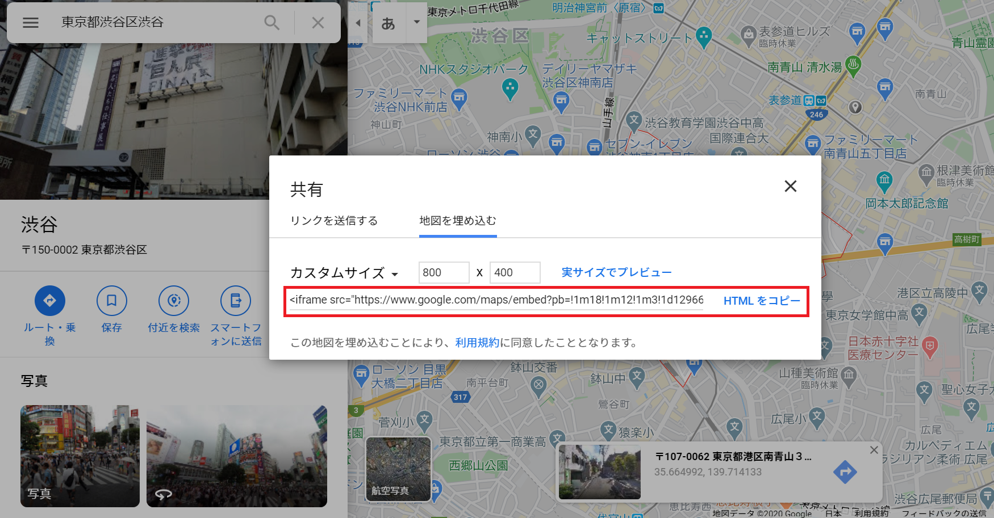Click the iframe embed code field
Viewport: 994px width, 518px height.
click(496, 300)
